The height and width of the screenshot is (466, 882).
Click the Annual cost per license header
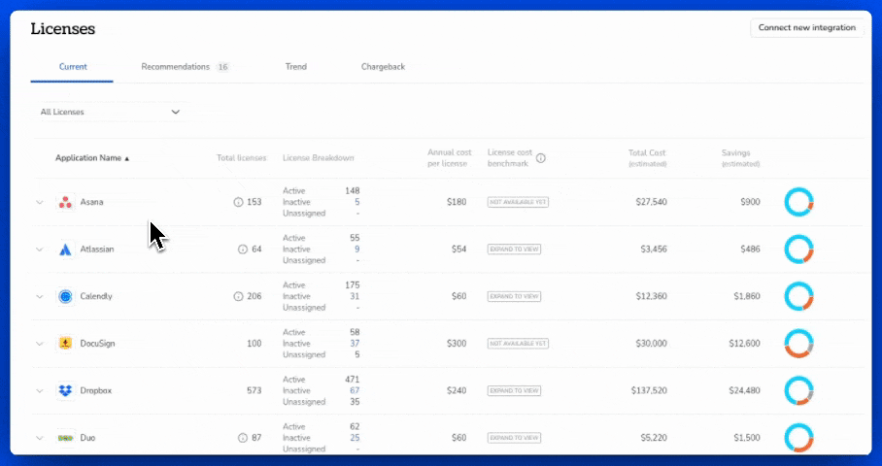point(449,158)
